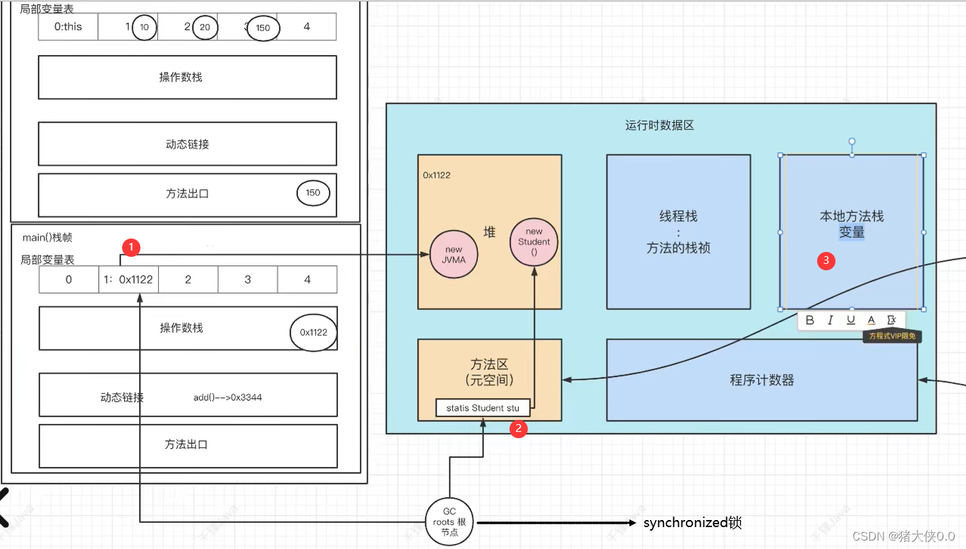Click the circled 20 value
The height and width of the screenshot is (549, 966).
[x=205, y=27]
